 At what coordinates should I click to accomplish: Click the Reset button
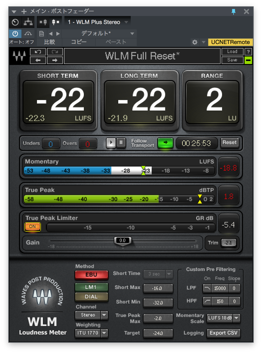pos(230,142)
